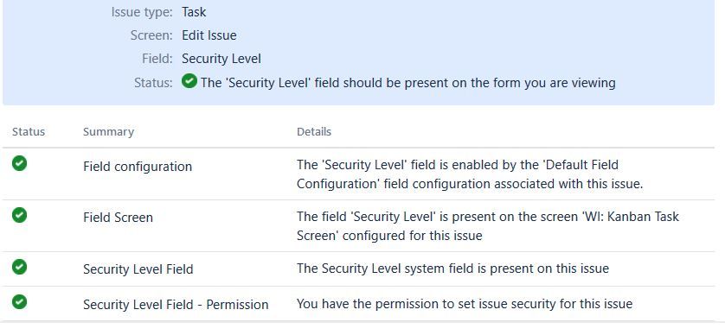Screen dimensions: 725x335
Task: Click the Field value Security Level
Action: (221, 59)
